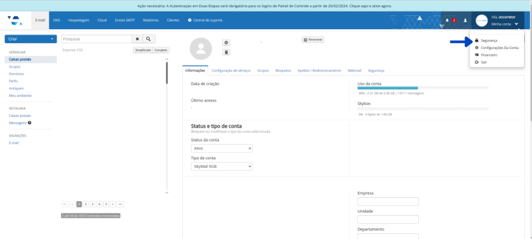Open the Status da conta dropdown
This screenshot has height=239, width=532.
[x=221, y=148]
